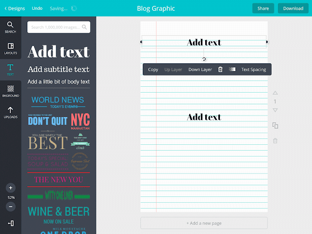Duplicate the page with copy page icon
The height and width of the screenshot is (234, 312).
(275, 126)
